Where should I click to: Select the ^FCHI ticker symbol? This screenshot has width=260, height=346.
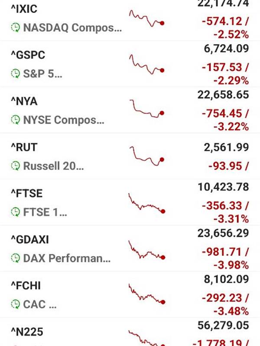[26, 286]
